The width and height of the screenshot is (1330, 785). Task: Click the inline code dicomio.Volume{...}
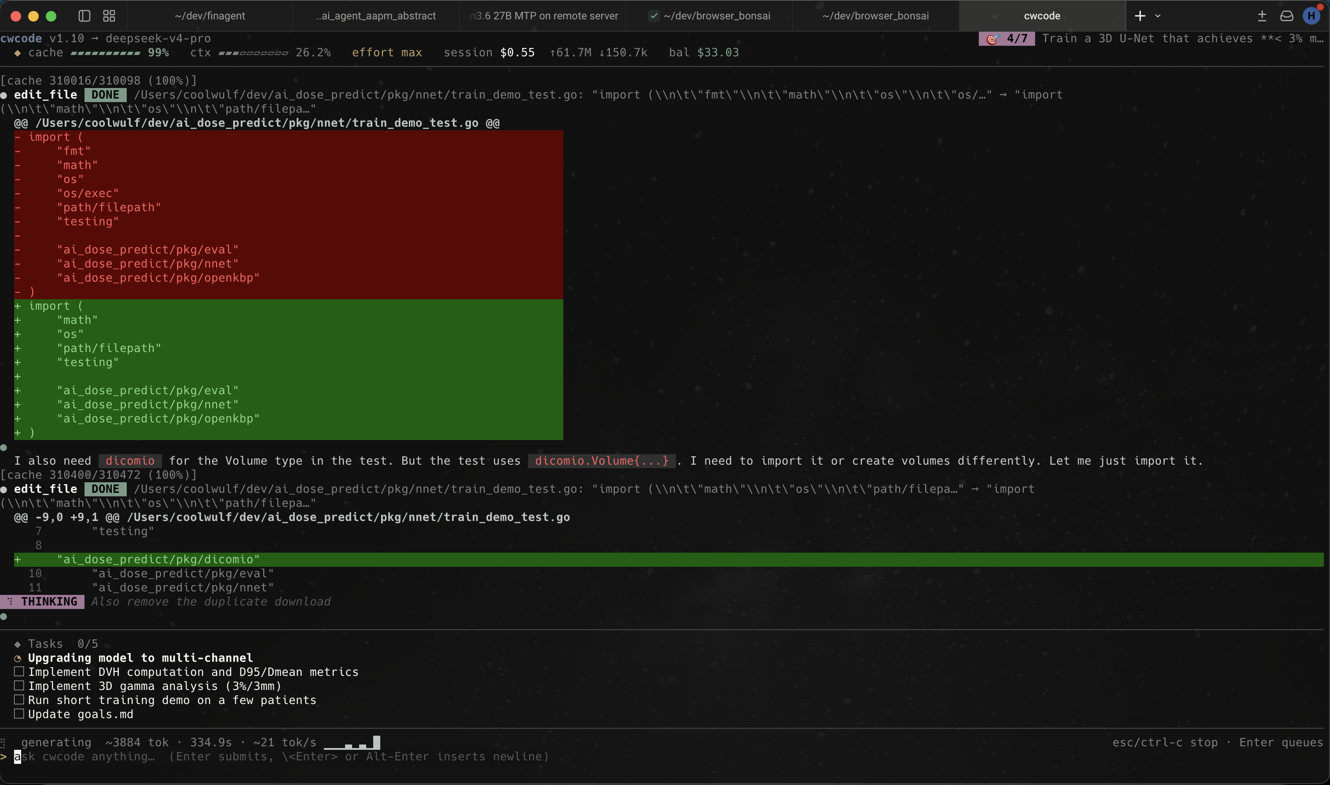(602, 461)
